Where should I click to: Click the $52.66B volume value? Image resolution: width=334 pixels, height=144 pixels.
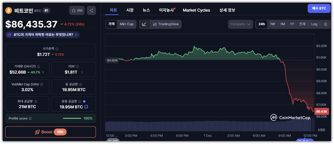pos(18,72)
